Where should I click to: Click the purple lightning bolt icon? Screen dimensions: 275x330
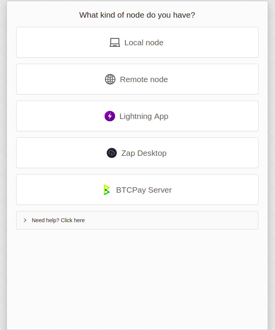[x=110, y=116]
